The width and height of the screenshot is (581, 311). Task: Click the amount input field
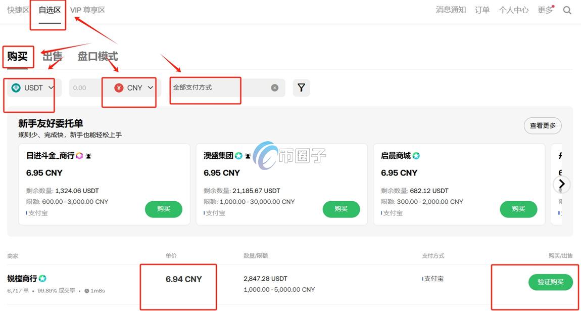click(x=83, y=87)
